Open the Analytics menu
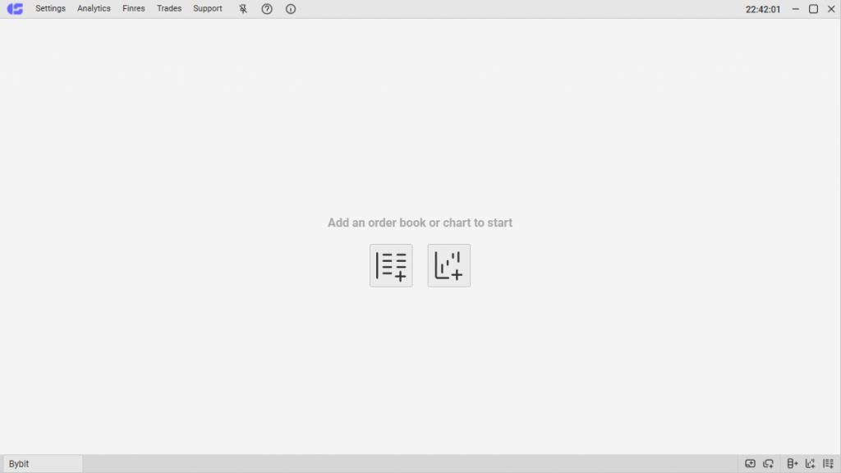 (94, 9)
